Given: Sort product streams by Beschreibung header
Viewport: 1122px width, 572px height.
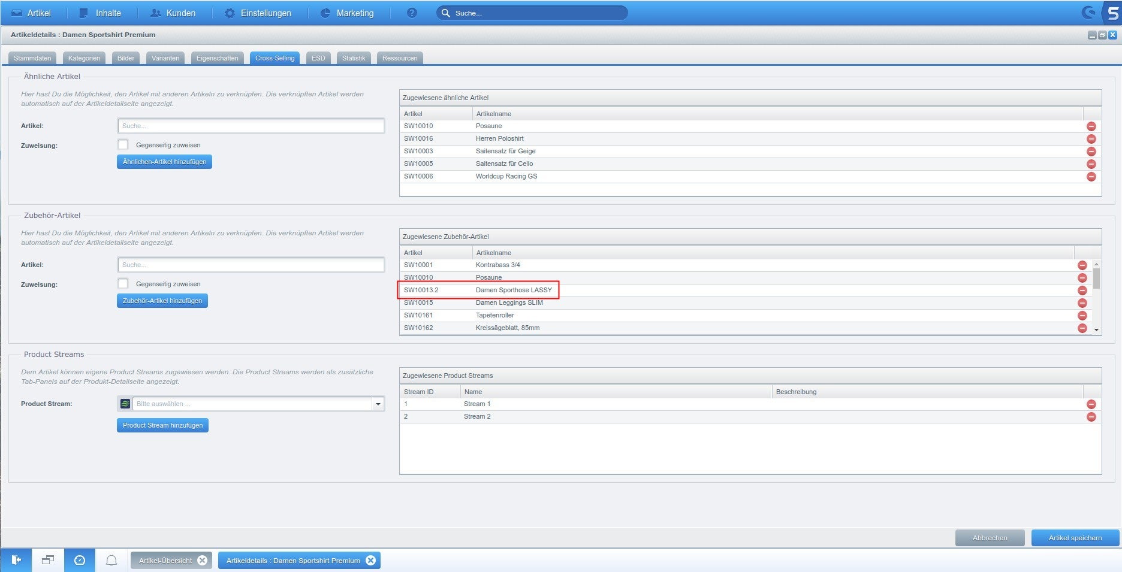Looking at the screenshot, I should coord(927,392).
